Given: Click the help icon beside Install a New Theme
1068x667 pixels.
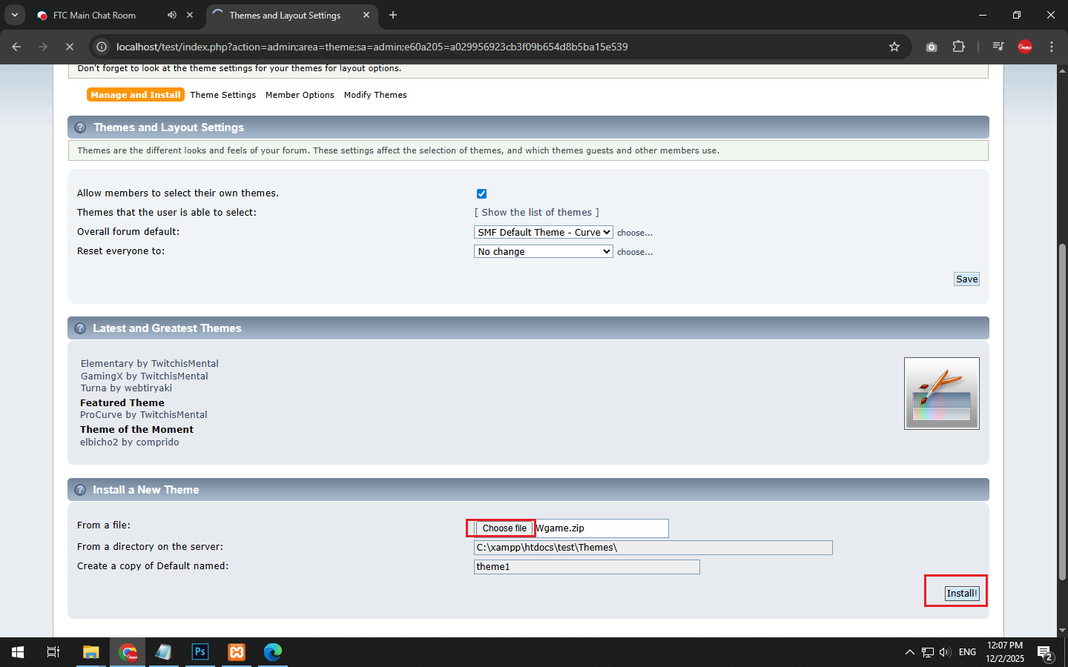Looking at the screenshot, I should 80,490.
